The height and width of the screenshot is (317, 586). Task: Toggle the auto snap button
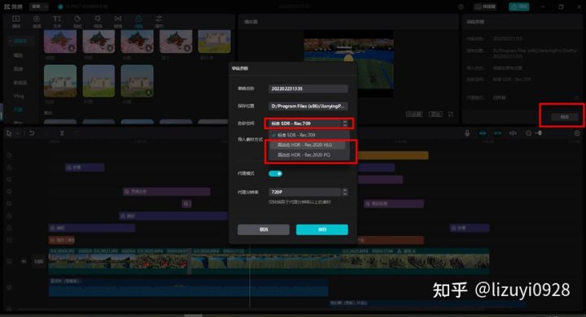pos(498,133)
